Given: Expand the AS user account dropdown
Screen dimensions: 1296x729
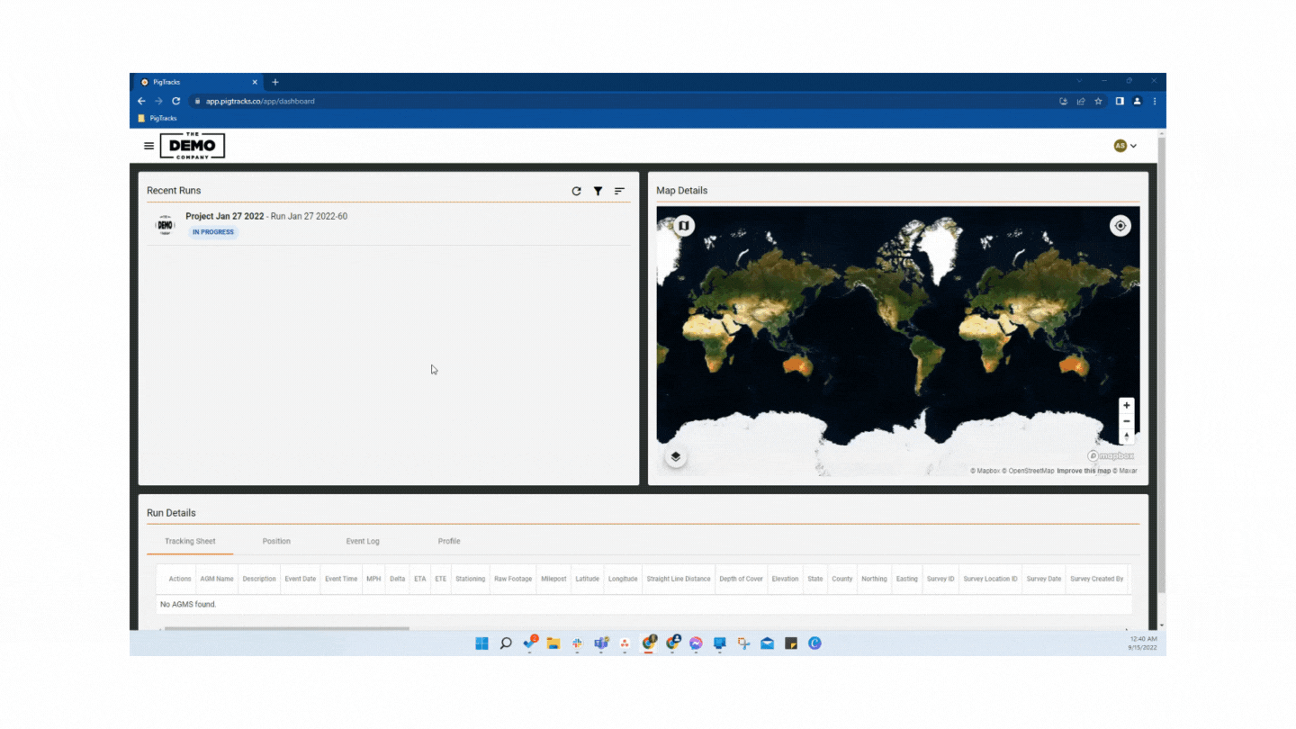Looking at the screenshot, I should pyautogui.click(x=1125, y=146).
